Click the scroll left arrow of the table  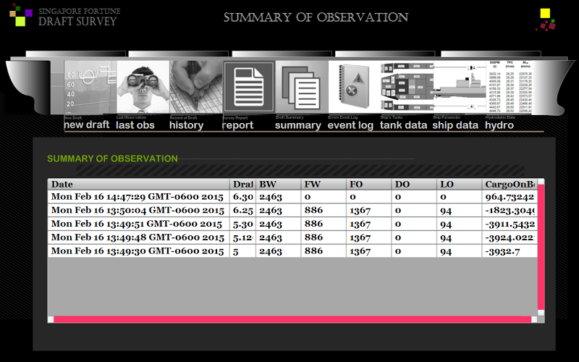(51, 319)
